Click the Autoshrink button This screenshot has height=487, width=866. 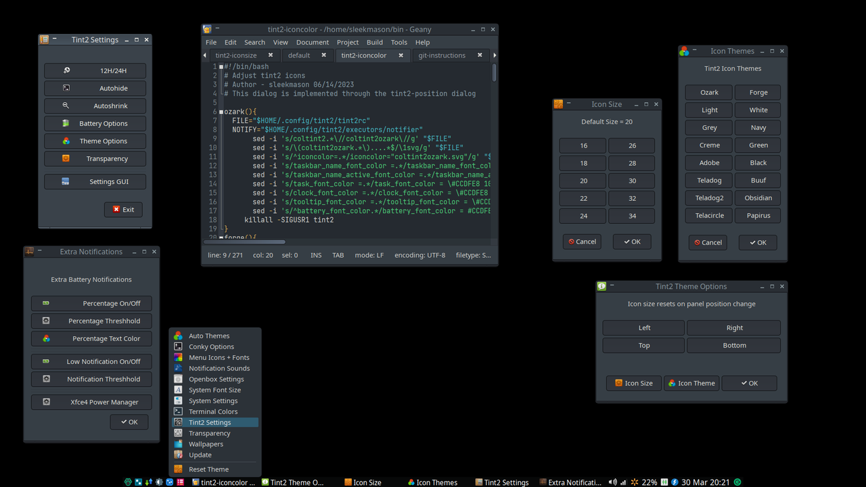pos(95,106)
